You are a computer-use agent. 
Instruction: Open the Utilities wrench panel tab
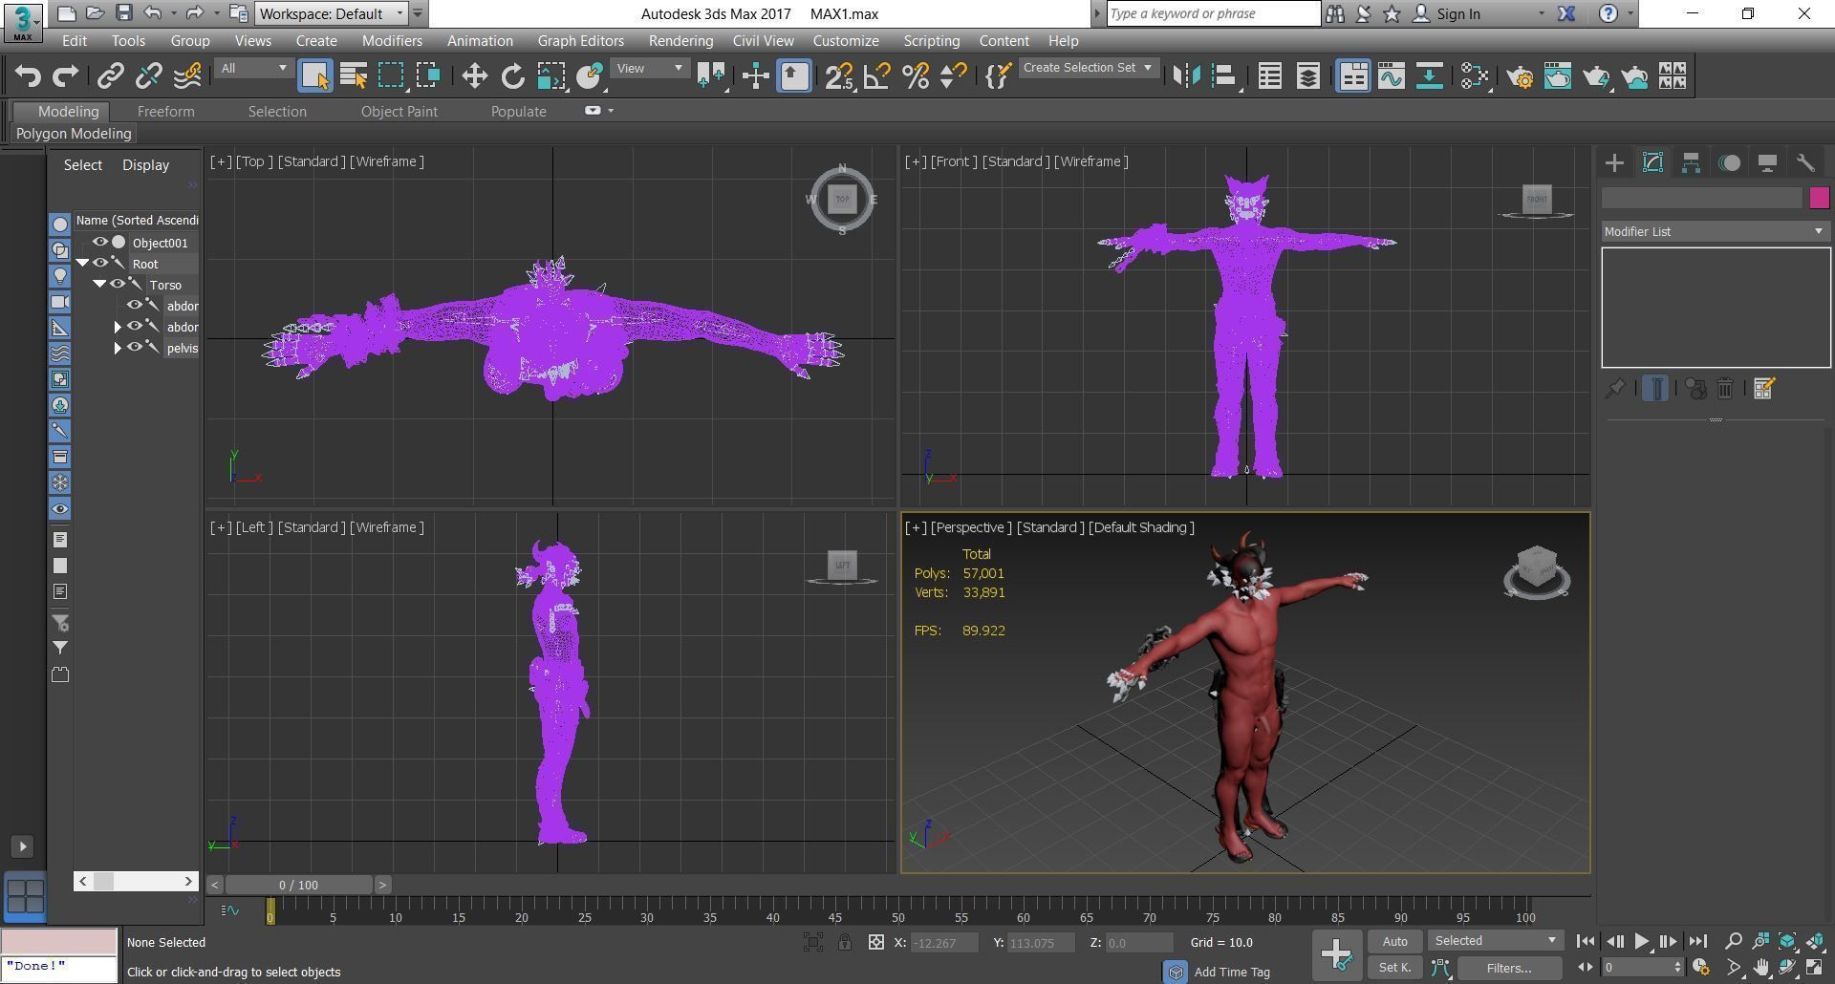click(1805, 163)
